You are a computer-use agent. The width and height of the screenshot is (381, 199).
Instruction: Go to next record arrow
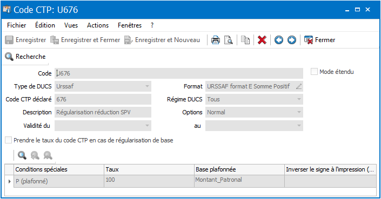pos(292,40)
